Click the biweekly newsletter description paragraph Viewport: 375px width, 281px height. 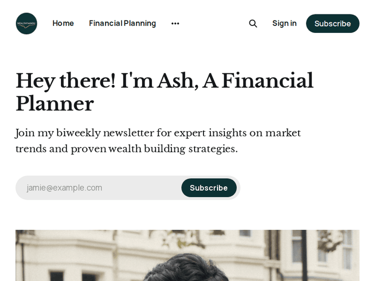tap(158, 141)
